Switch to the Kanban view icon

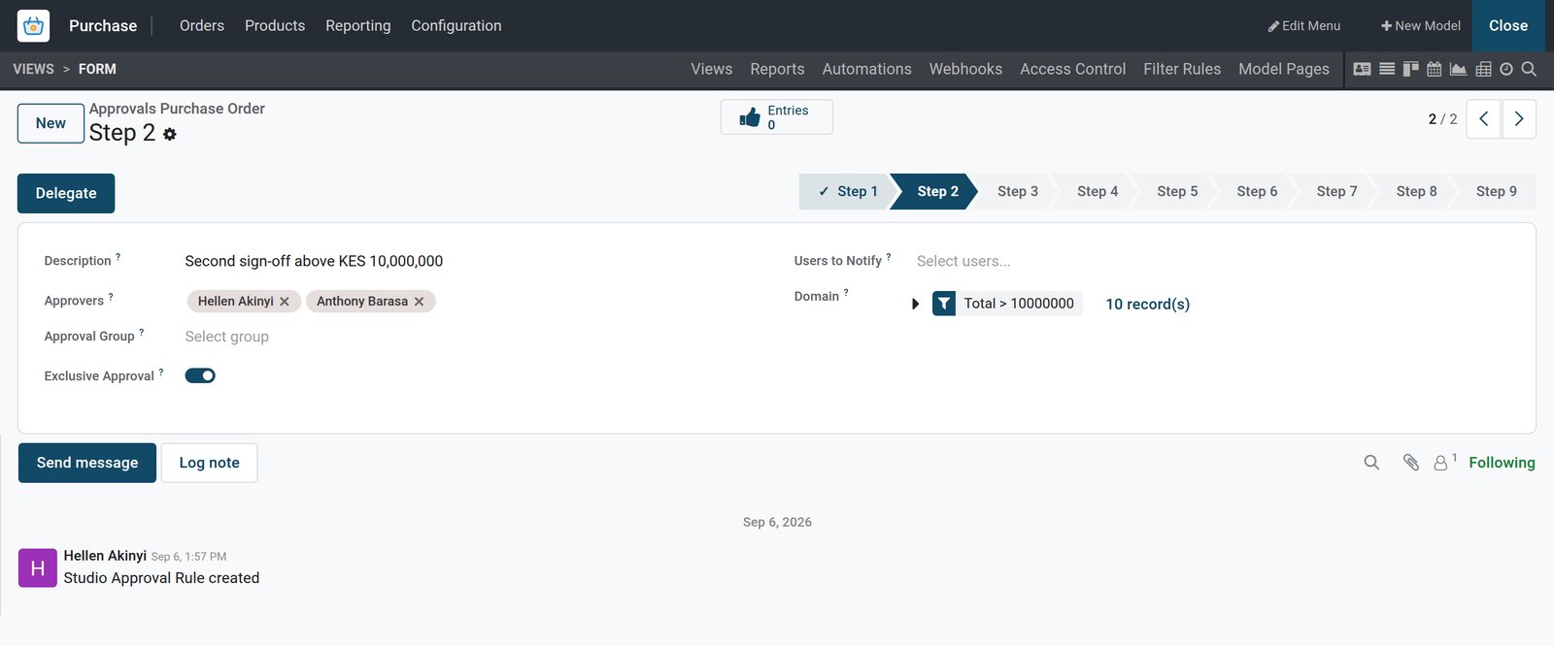pos(1410,69)
